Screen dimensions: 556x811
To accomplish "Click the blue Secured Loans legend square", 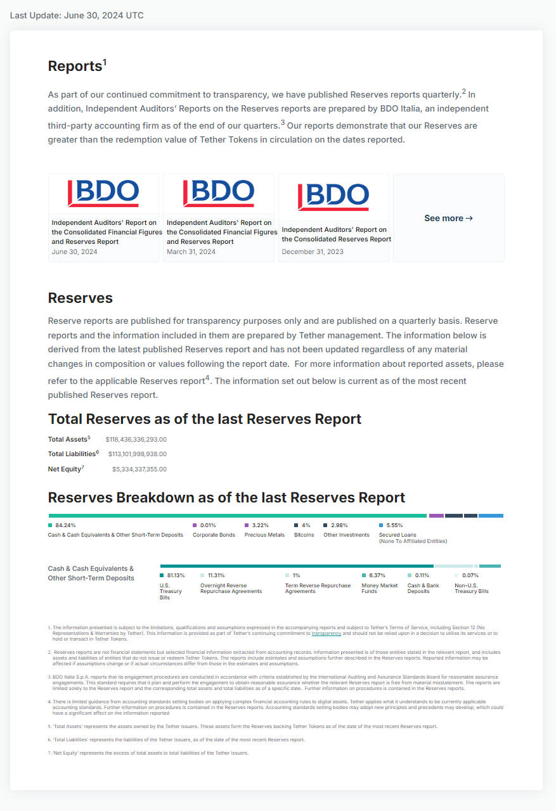I will point(381,525).
